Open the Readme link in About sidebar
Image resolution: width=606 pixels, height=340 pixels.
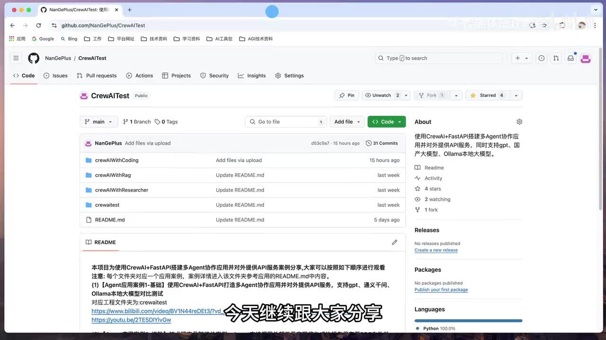429,168
